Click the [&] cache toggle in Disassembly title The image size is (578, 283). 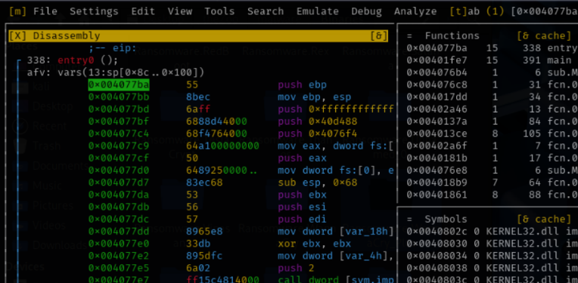(x=379, y=35)
